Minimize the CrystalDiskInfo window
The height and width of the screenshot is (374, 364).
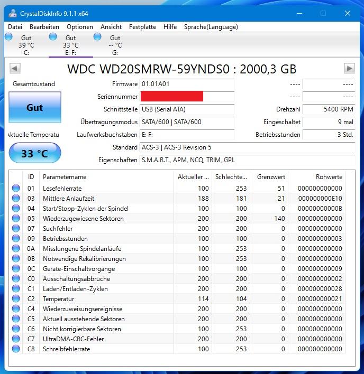tap(299, 13)
